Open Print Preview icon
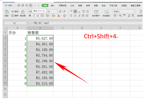 pyautogui.click(x=27, y=6)
